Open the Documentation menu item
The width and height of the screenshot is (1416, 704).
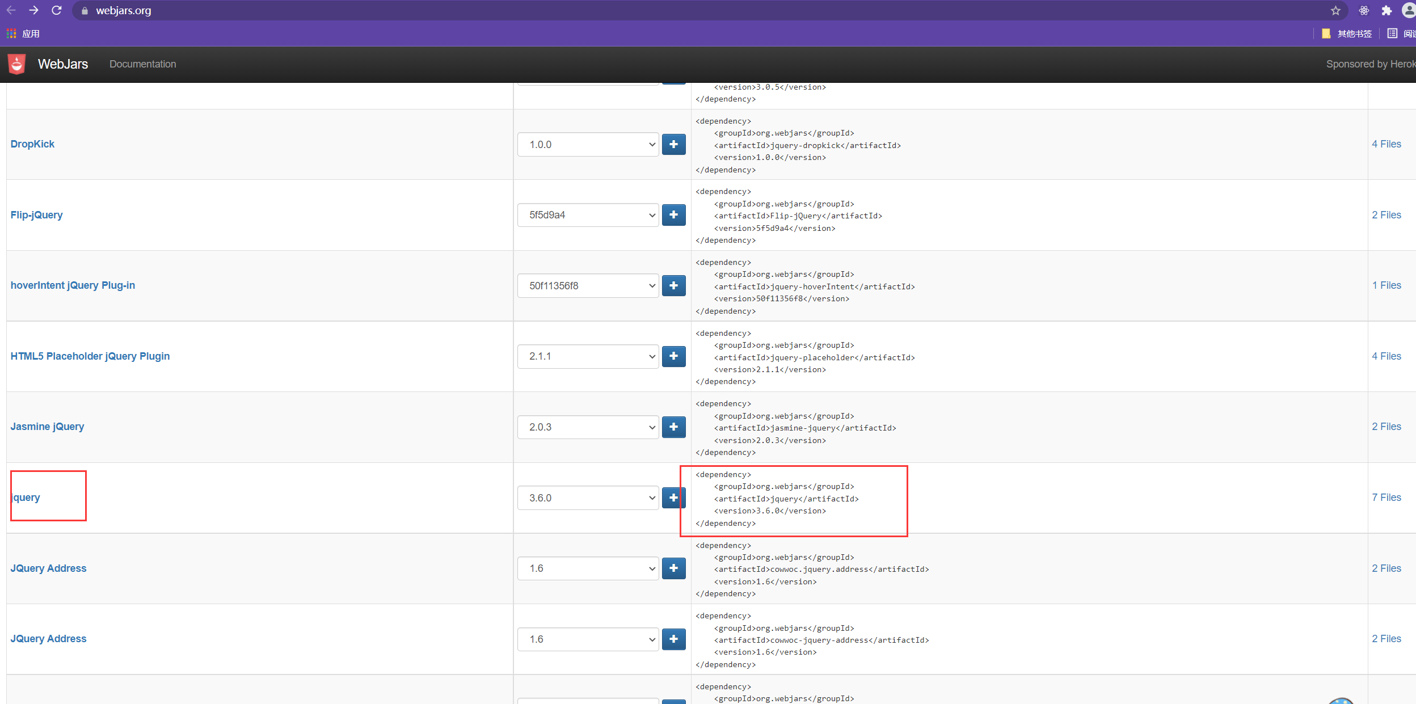tap(142, 64)
